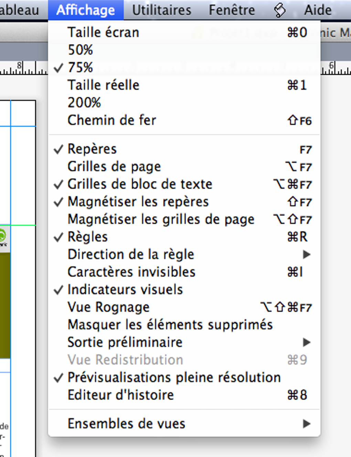This screenshot has height=457, width=351.
Task: Uncheck Règles to hide rulers
Action: [x=88, y=237]
